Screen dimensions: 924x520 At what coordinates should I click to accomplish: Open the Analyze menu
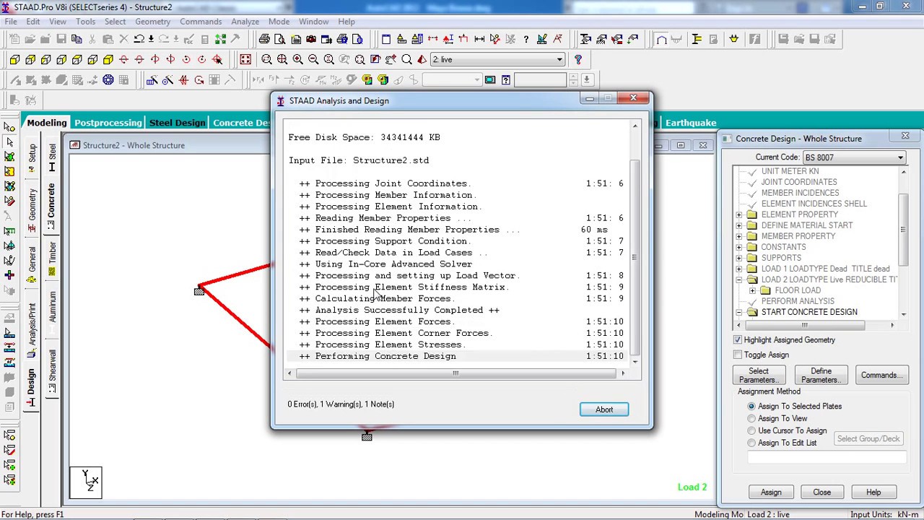(x=245, y=22)
